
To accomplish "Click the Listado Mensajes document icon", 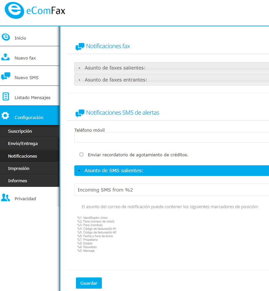I will pyautogui.click(x=6, y=96).
